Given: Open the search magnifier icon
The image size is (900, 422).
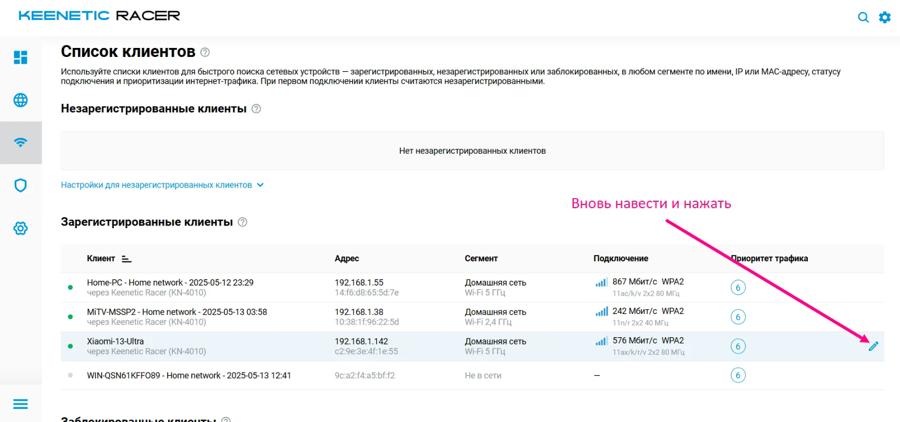Looking at the screenshot, I should point(863,17).
